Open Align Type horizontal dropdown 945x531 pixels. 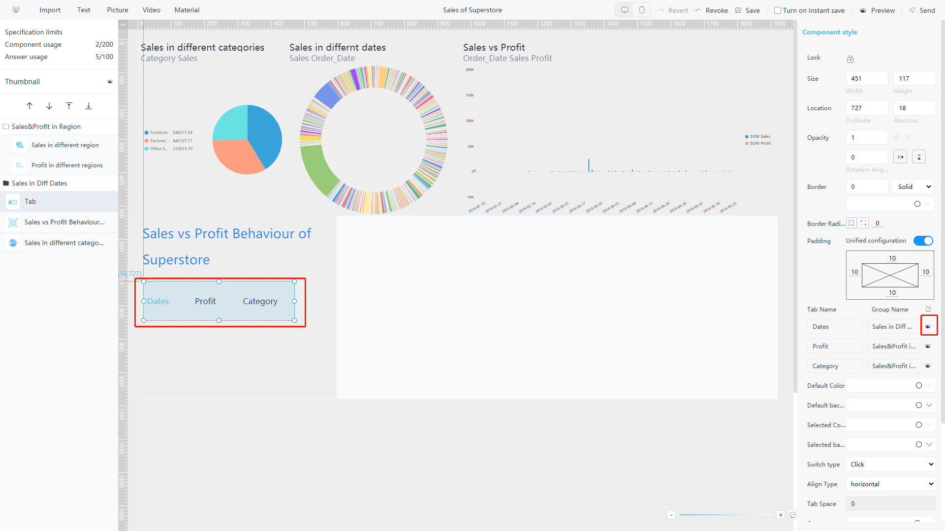tap(891, 484)
